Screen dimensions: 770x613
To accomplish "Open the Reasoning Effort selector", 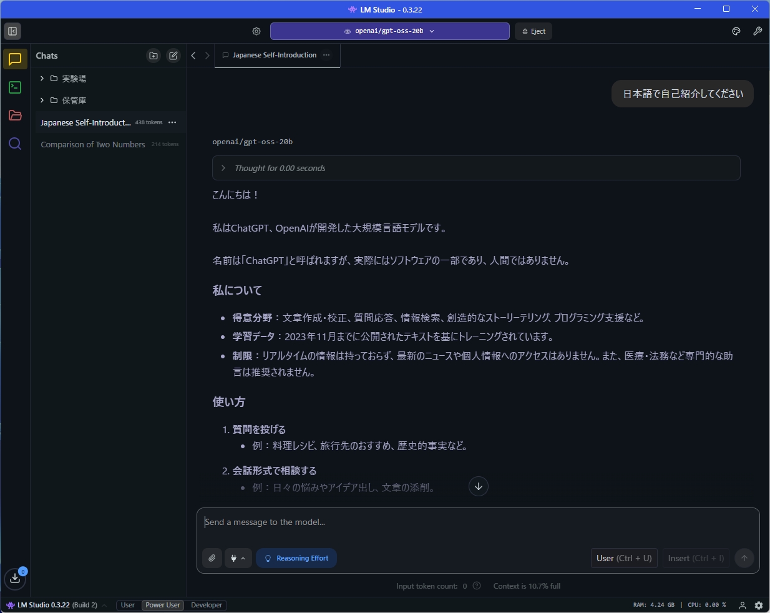I will [296, 558].
